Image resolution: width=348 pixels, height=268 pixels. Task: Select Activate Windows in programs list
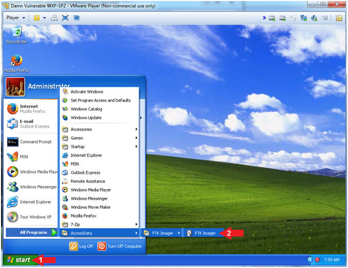pyautogui.click(x=99, y=92)
